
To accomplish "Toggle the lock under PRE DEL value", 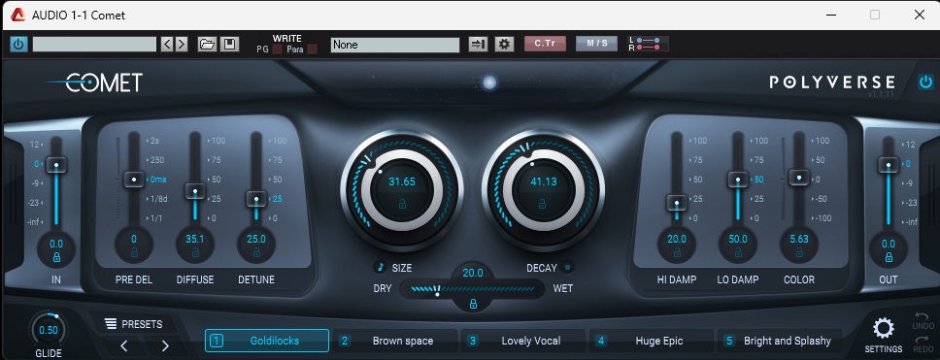I will pyautogui.click(x=134, y=253).
